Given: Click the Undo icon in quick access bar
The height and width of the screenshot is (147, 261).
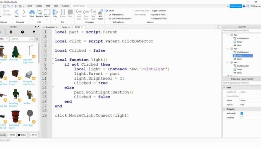Looking at the screenshot, I should tap(8, 6).
